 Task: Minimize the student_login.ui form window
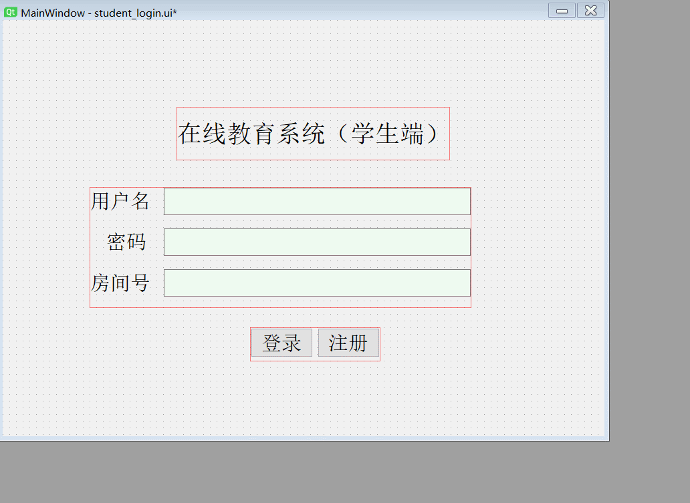point(562,11)
